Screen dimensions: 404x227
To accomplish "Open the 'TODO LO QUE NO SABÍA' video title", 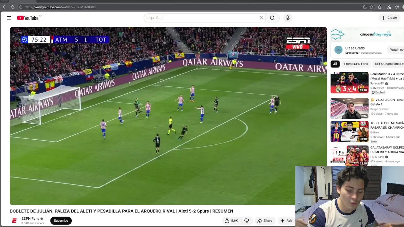I will pos(387,125).
